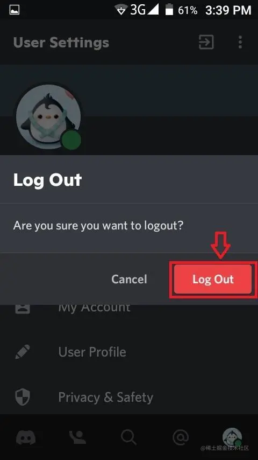The width and height of the screenshot is (258, 460).
Task: Tap the profile avatar tab in bottom bar
Action: click(232, 437)
